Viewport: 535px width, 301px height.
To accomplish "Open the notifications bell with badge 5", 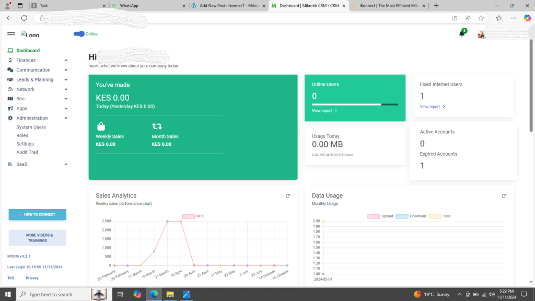I will pyautogui.click(x=462, y=33).
